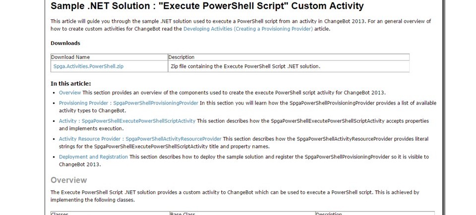Open the Developing Activities (Creating a Provisioning Provider) link
476x215 pixels.
tap(248, 29)
